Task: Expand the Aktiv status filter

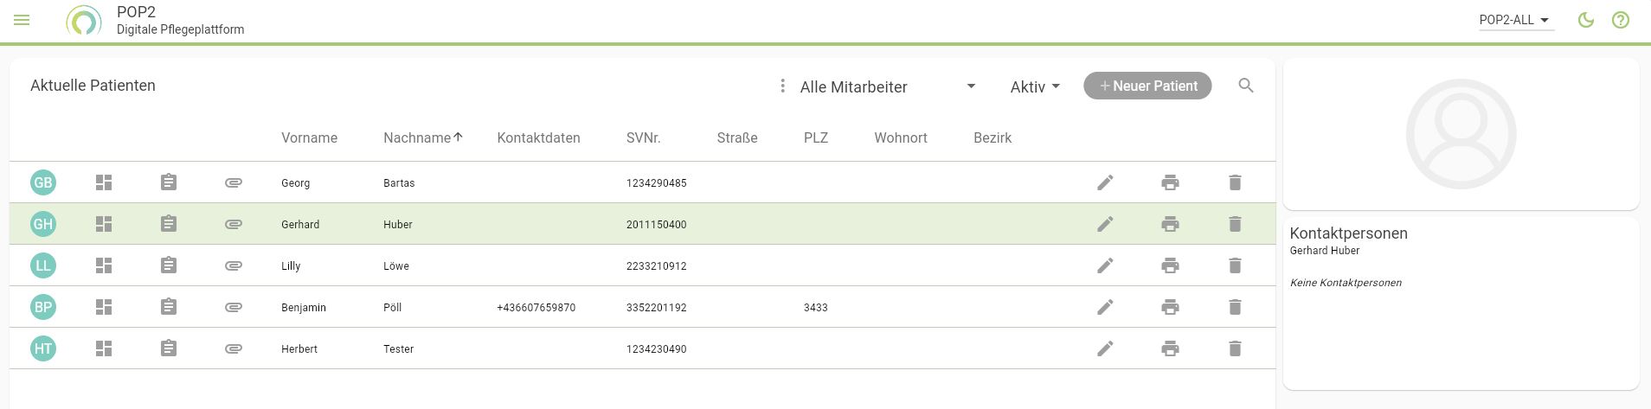Action: click(1035, 86)
